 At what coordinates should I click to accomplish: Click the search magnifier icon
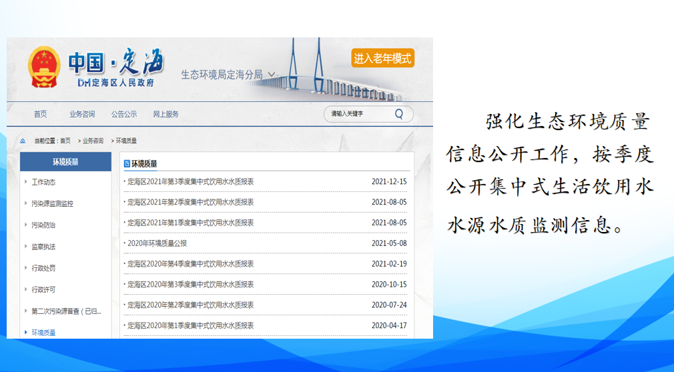click(x=399, y=114)
